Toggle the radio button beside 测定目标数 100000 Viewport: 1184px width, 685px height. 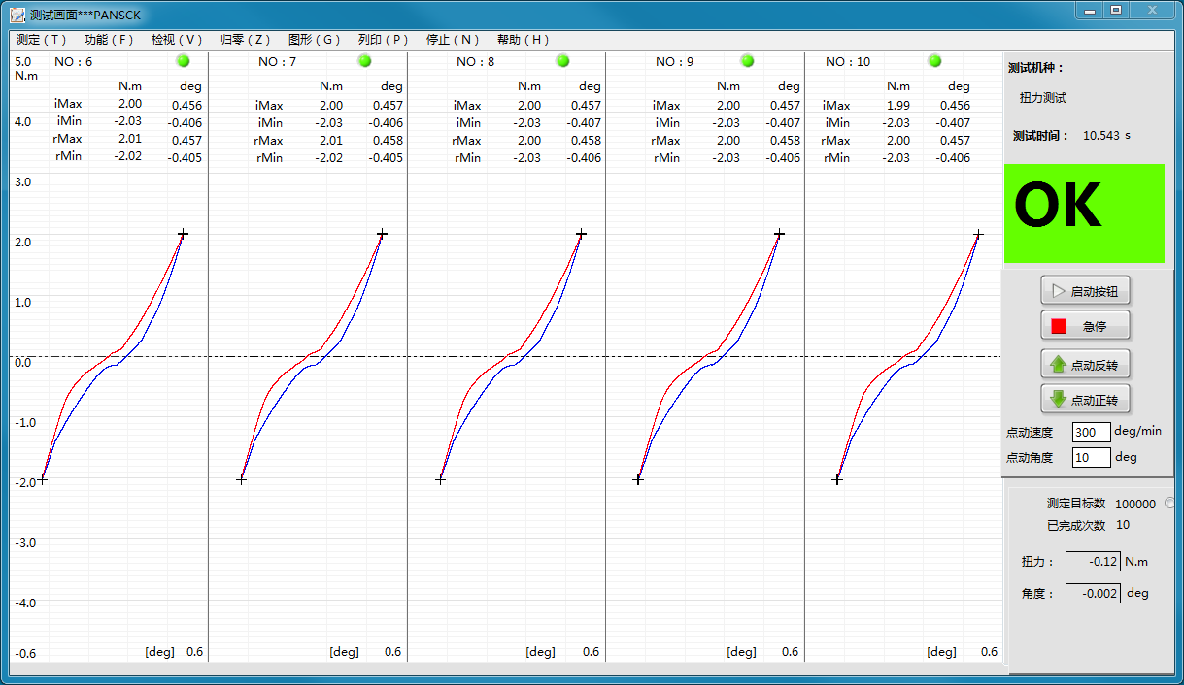(x=1169, y=503)
